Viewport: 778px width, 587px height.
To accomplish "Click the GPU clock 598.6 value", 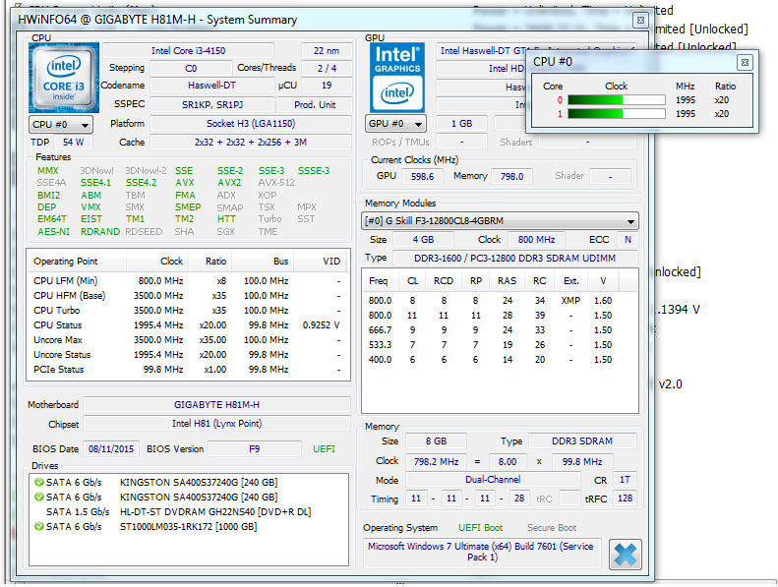I will [422, 177].
